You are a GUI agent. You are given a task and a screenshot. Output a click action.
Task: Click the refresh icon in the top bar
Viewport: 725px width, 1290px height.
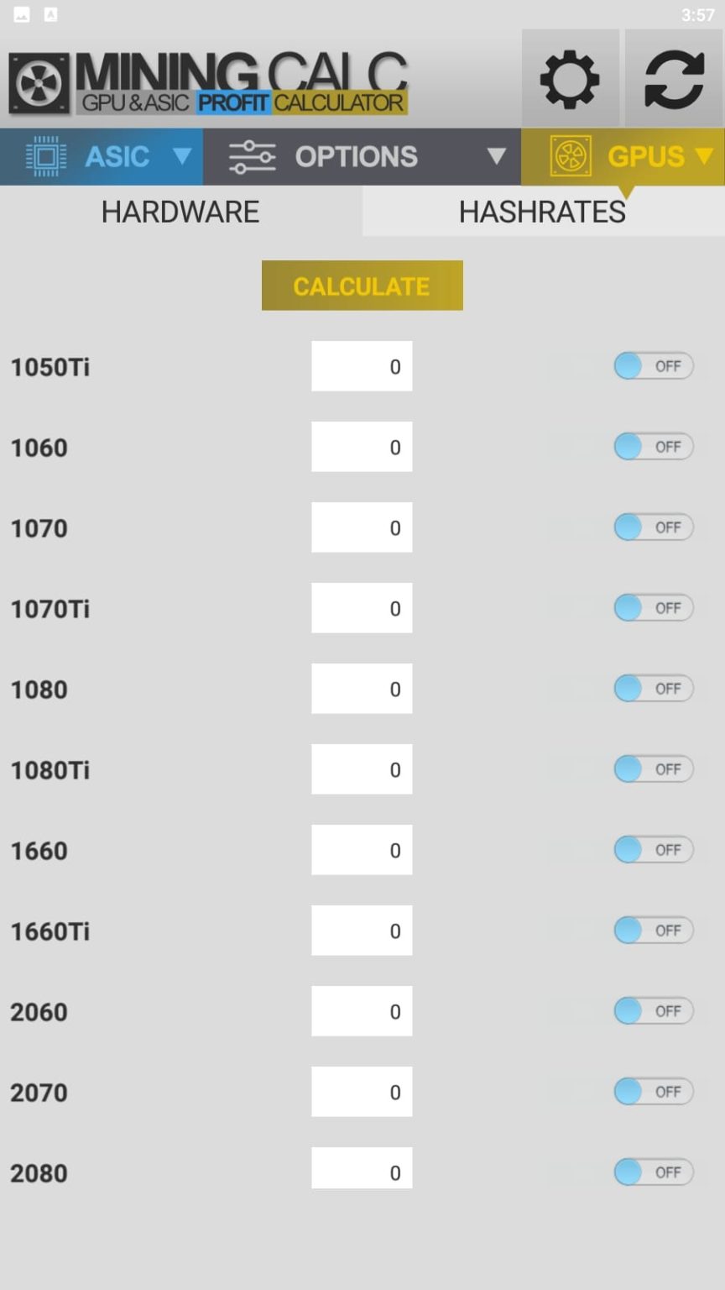pyautogui.click(x=672, y=78)
